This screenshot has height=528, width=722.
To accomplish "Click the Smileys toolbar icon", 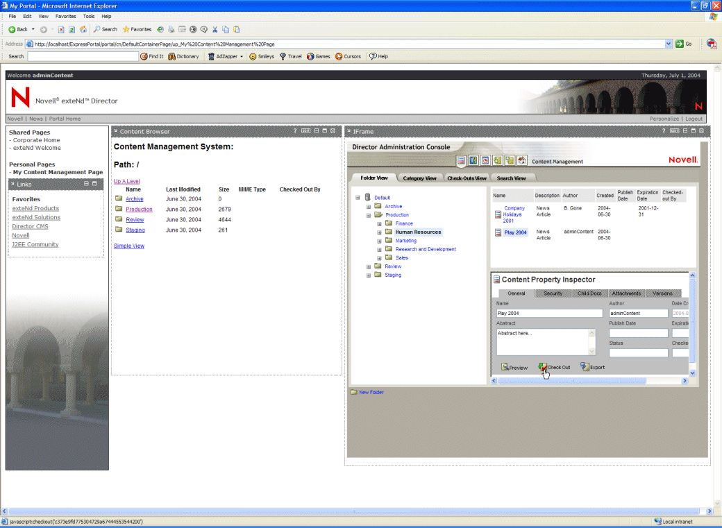I will [x=253, y=56].
